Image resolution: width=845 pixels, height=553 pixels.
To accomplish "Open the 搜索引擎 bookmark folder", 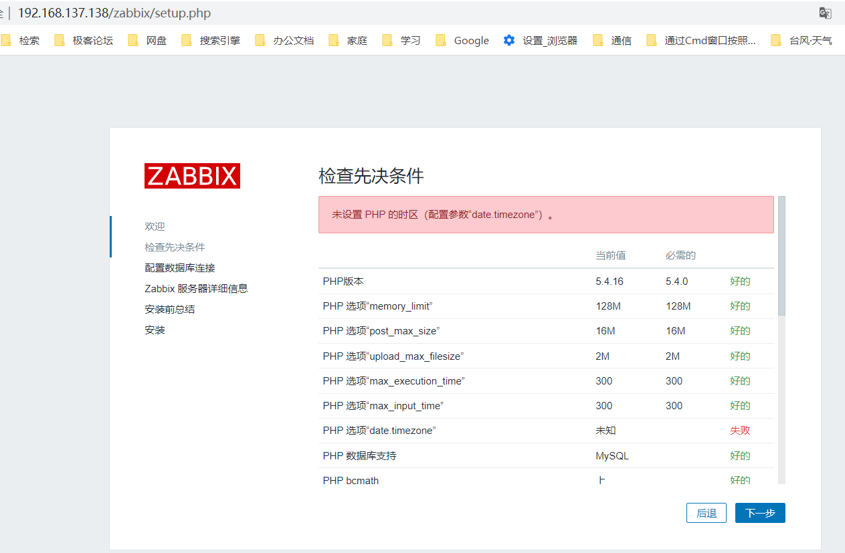I will click(x=211, y=40).
